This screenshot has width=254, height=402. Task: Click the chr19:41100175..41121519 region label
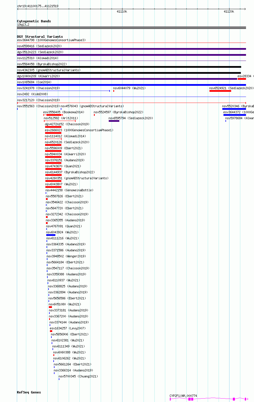click(38, 6)
